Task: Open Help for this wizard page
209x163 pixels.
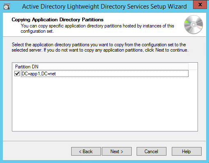Action: click(x=187, y=152)
